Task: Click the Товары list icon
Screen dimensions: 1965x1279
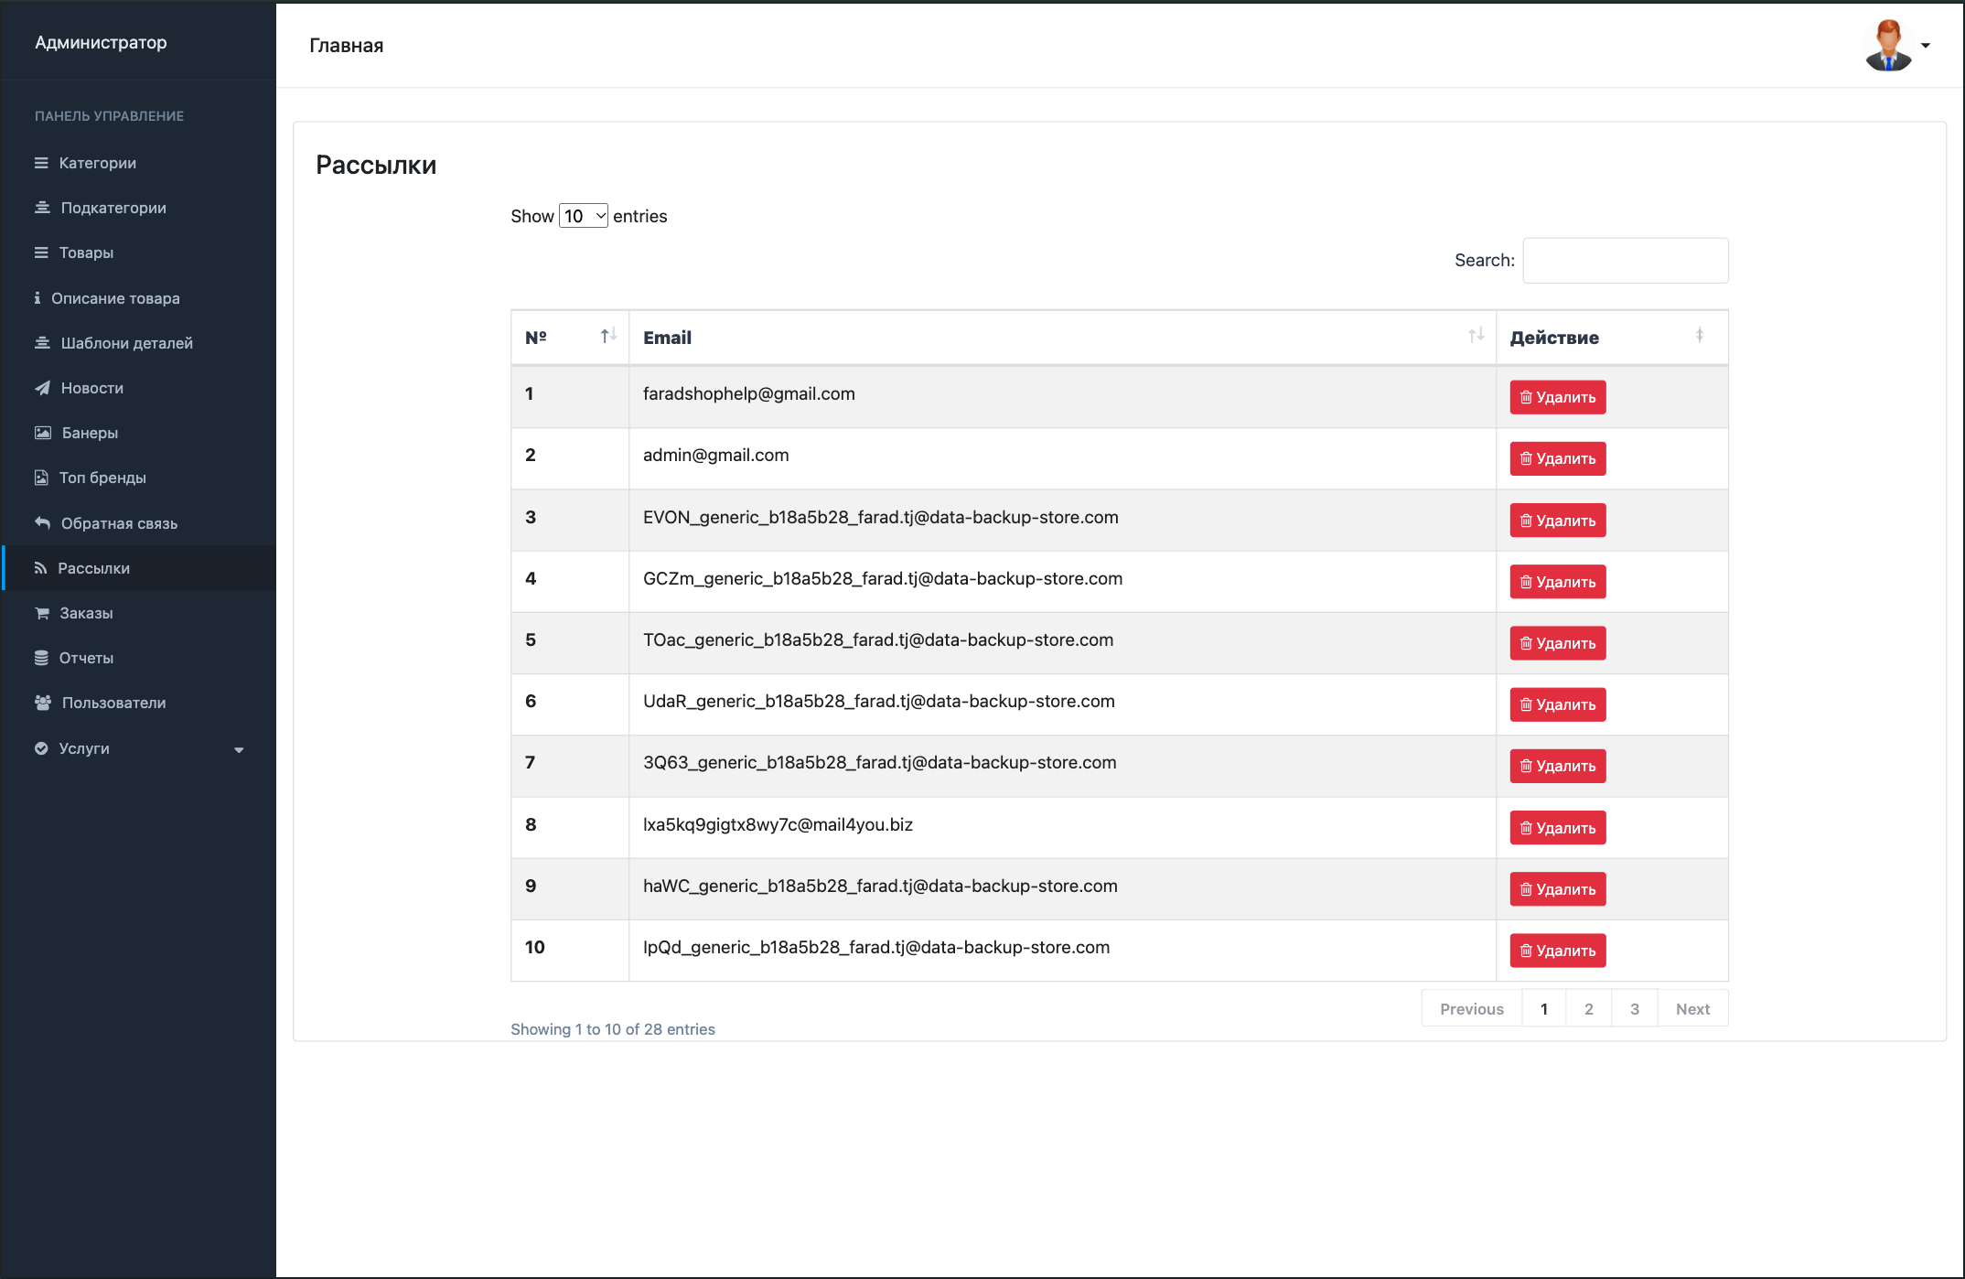Action: [41, 253]
